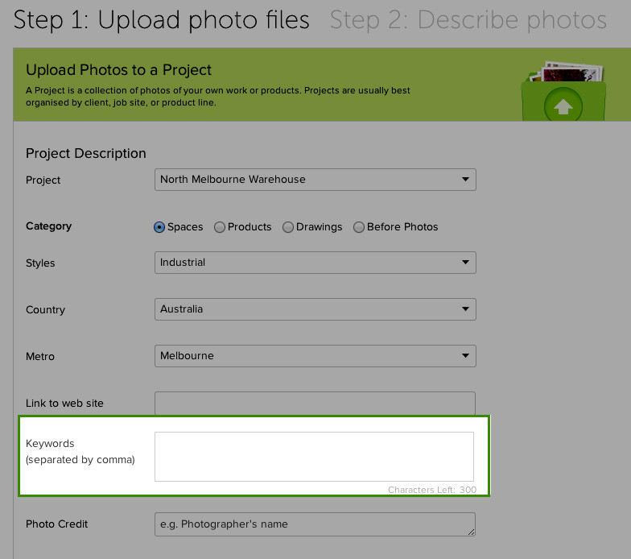Open the Project dropdown showing North Melbourne Warehouse
Image resolution: width=631 pixels, height=559 pixels.
[x=315, y=180]
